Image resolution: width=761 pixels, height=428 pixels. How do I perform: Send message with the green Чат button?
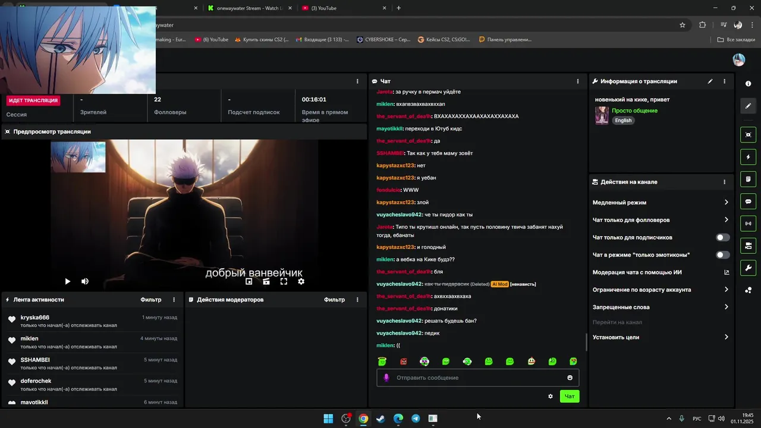coord(570,396)
